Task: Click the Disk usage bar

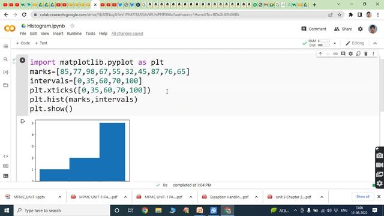Action: pyautogui.click(x=324, y=46)
